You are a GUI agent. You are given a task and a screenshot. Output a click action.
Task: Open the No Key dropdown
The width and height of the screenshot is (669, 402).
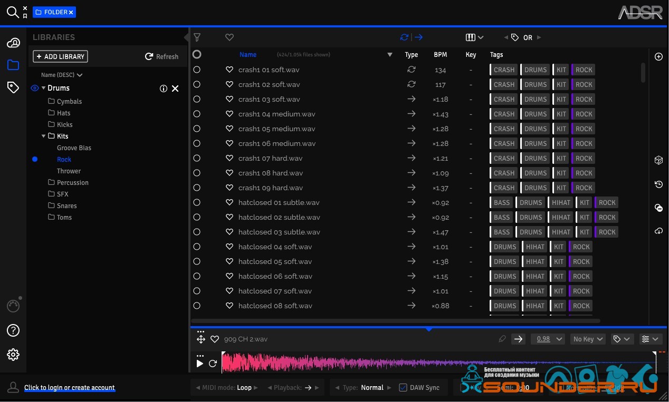(587, 339)
